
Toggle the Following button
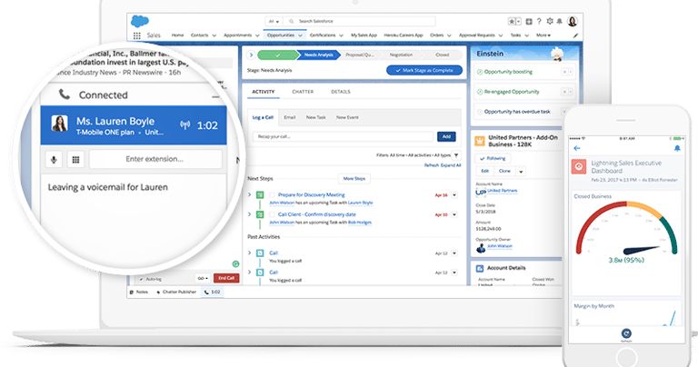493,158
